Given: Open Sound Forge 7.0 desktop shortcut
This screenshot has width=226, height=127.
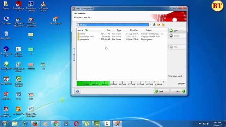Looking at the screenshot, I should [18, 6].
